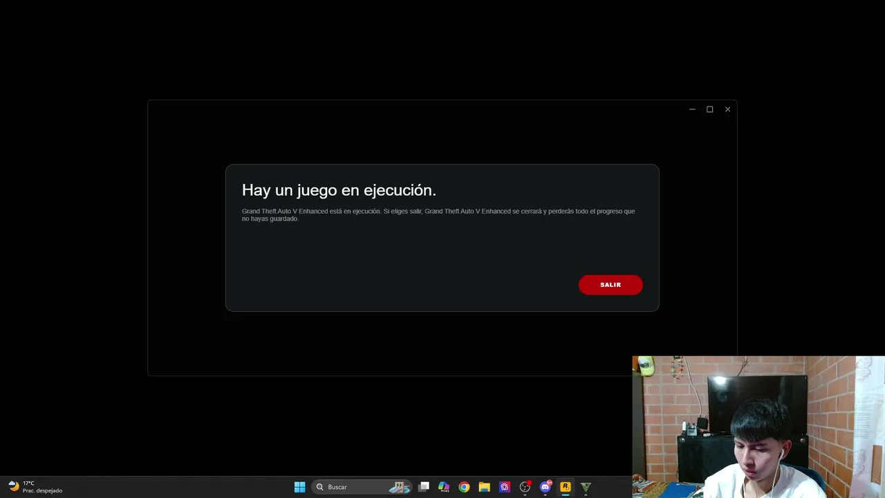Launch Microsoft 365 Copilot from taskbar
The width and height of the screenshot is (885, 498).
tap(444, 487)
